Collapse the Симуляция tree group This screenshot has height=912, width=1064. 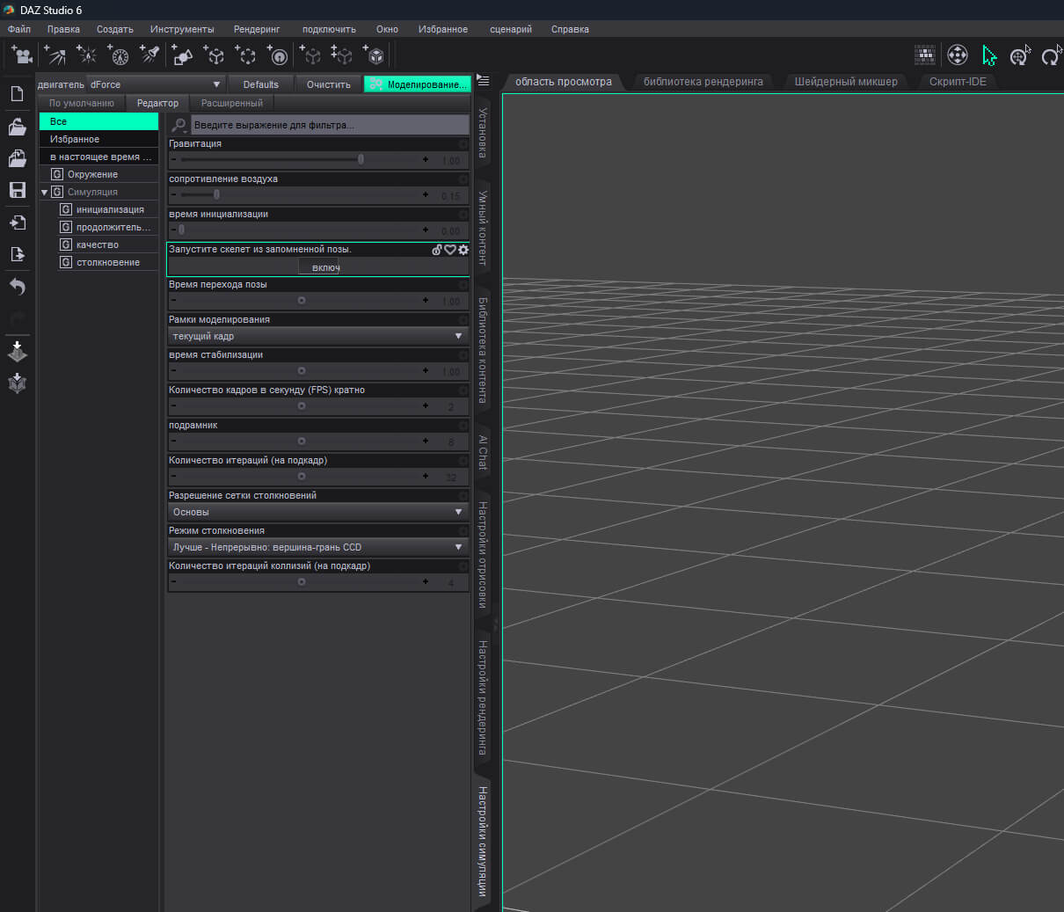(45, 192)
